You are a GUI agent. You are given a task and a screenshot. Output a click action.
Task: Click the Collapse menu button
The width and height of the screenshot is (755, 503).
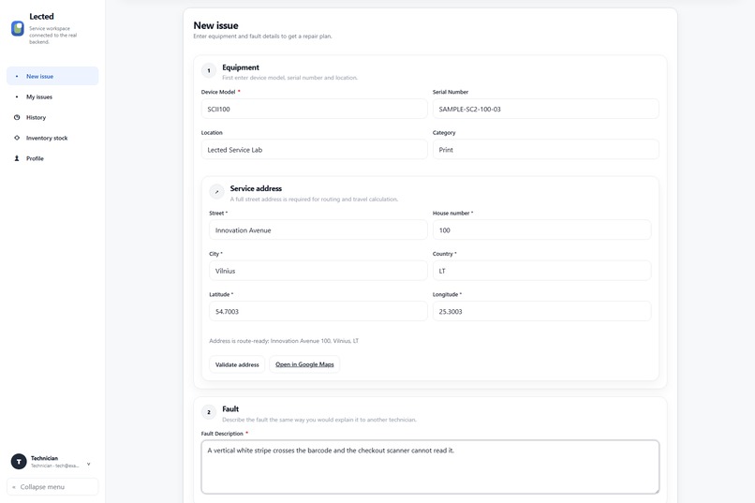click(x=52, y=487)
